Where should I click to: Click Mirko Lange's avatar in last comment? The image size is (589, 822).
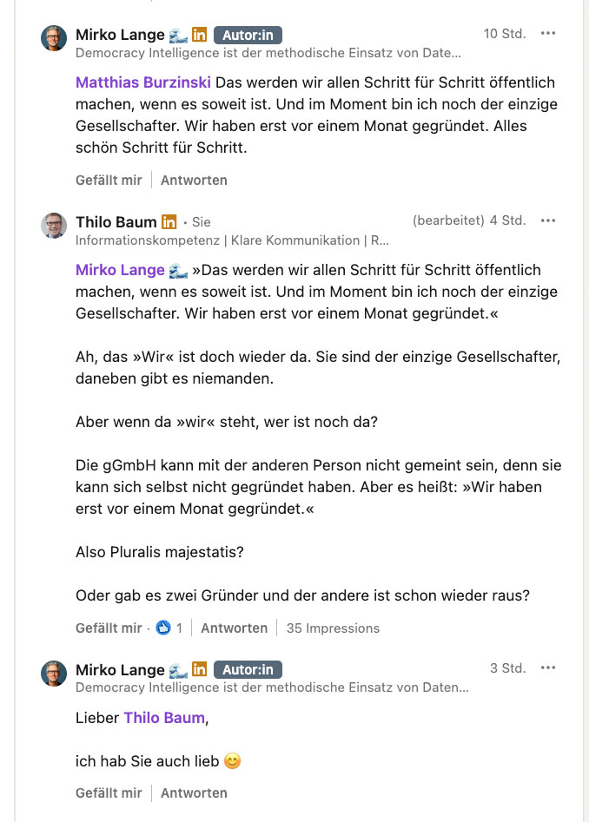(x=54, y=674)
